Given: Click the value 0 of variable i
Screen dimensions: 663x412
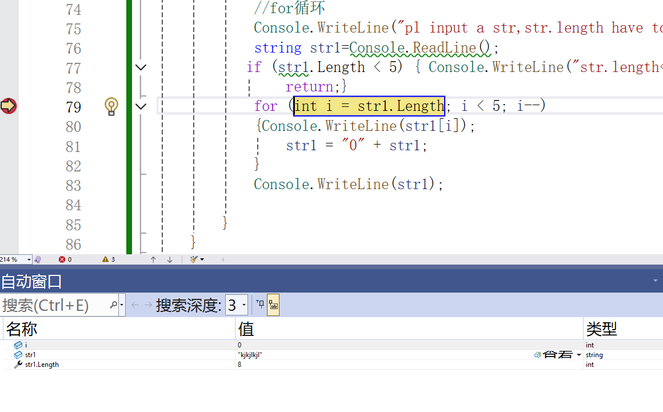Looking at the screenshot, I should point(239,345).
